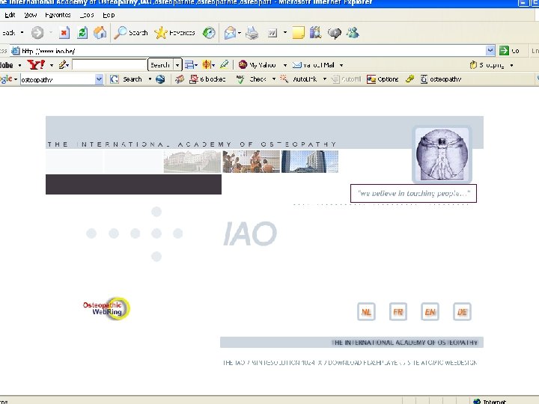The width and height of the screenshot is (539, 404).
Task: Click the Forward arrow button
Action: (37, 33)
